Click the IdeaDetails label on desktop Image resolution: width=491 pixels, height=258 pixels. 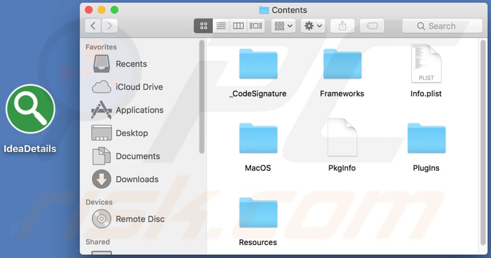point(30,149)
